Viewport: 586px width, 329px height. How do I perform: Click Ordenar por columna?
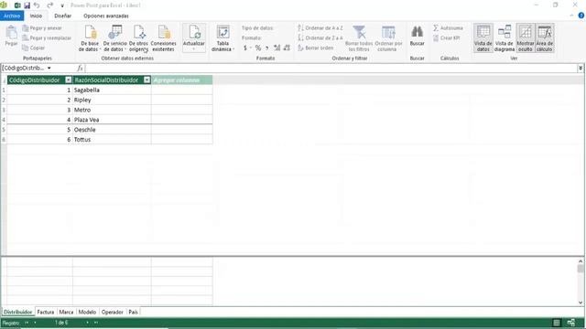click(388, 38)
